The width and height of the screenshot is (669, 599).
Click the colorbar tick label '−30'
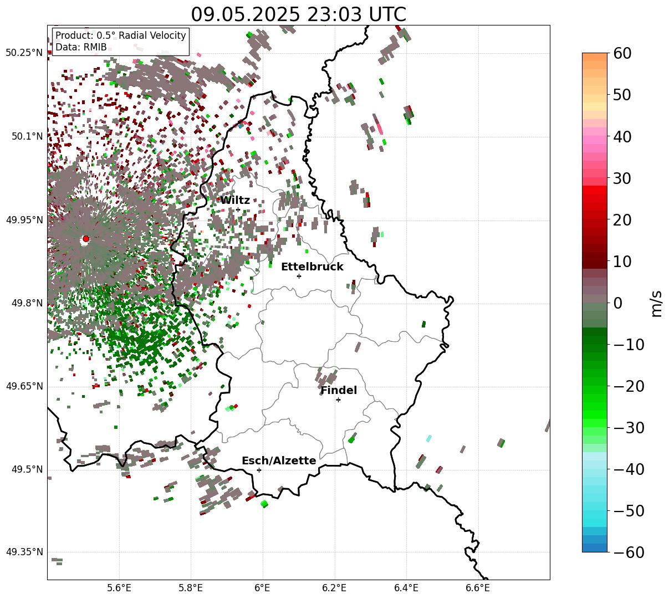click(629, 428)
